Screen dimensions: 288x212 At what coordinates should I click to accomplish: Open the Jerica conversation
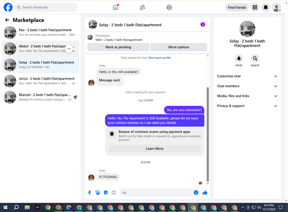(40, 81)
